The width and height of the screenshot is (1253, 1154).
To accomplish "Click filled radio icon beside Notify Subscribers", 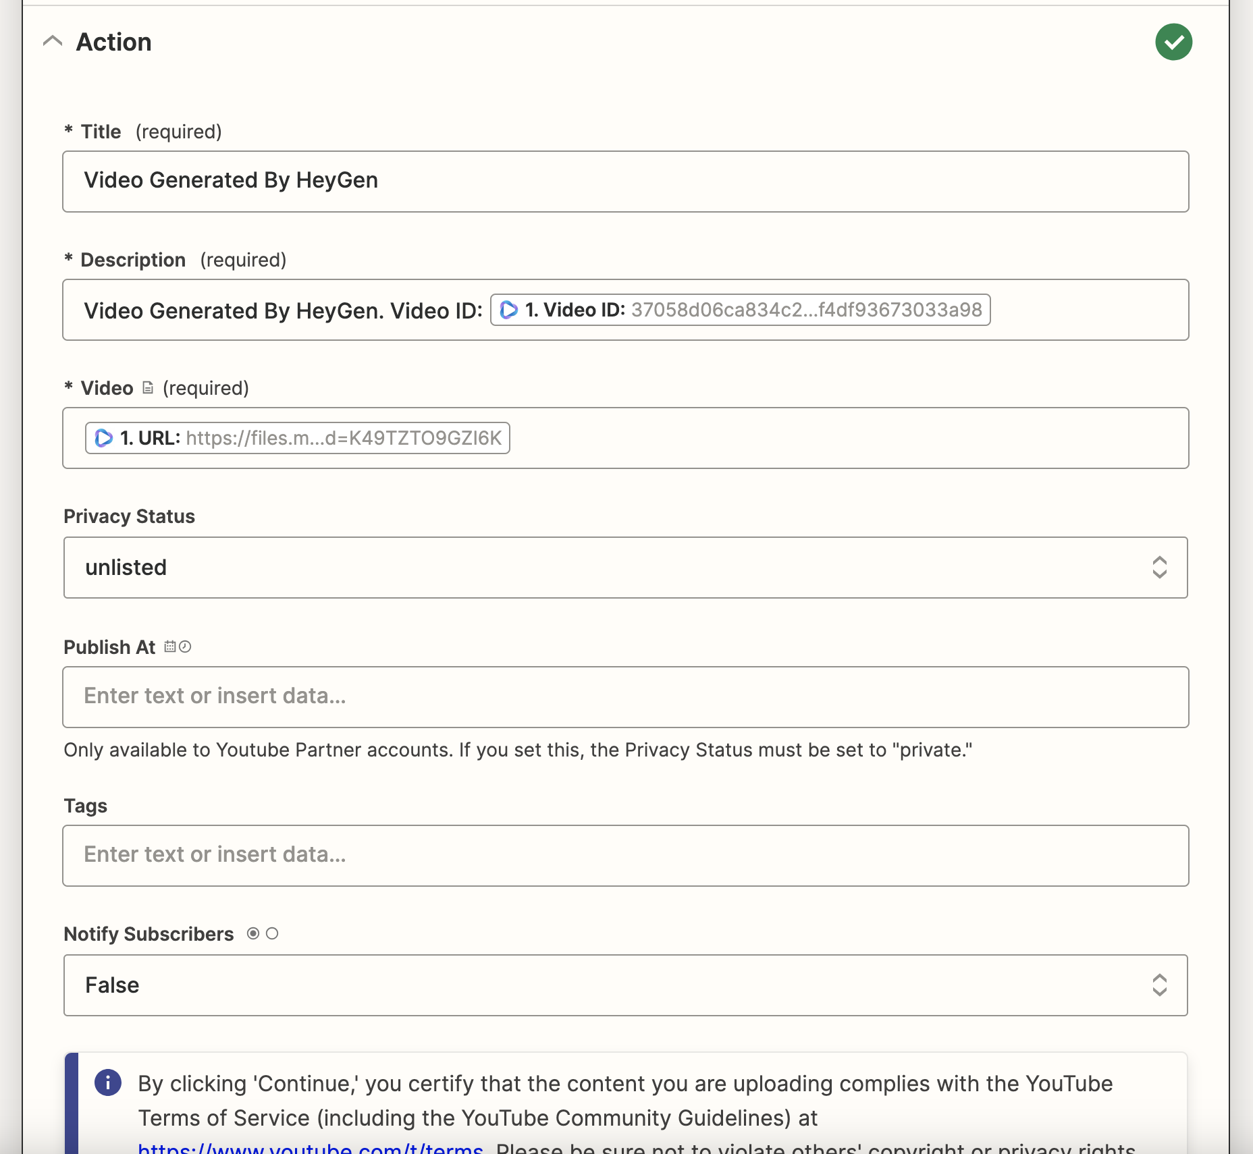I will tap(253, 933).
